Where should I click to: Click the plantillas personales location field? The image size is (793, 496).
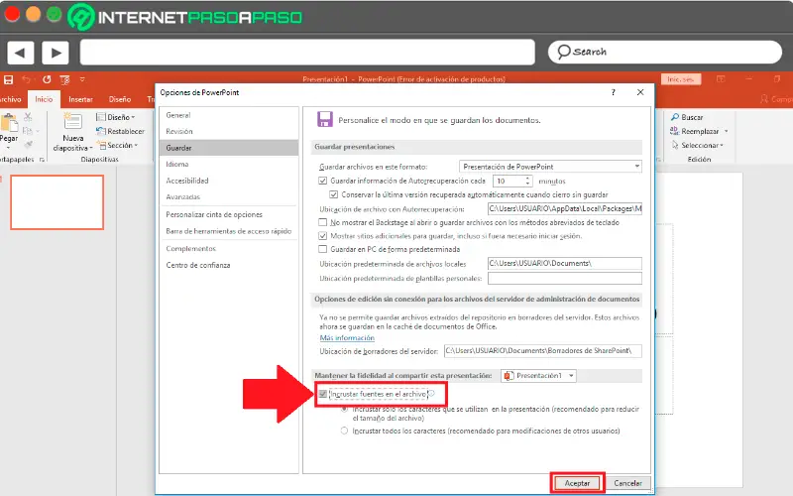click(x=564, y=278)
